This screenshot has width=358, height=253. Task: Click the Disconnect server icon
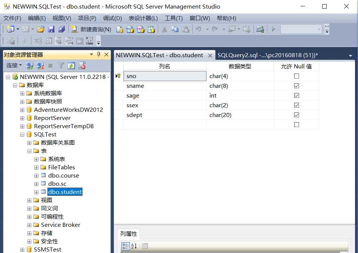(40, 66)
